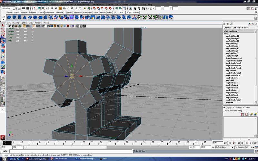Open the Shading menu in viewport panel
The height and width of the screenshot is (161, 258).
(x=16, y=23)
